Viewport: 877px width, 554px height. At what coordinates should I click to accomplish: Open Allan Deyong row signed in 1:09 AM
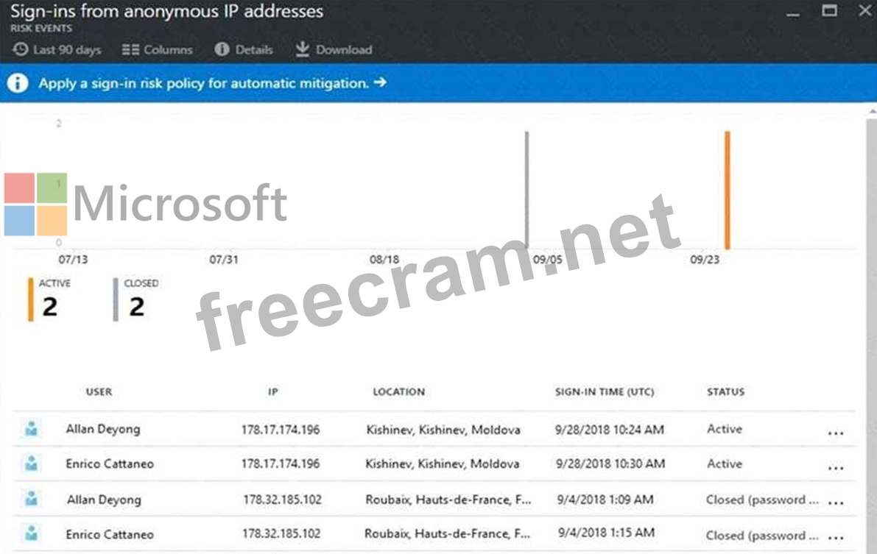pos(434,500)
